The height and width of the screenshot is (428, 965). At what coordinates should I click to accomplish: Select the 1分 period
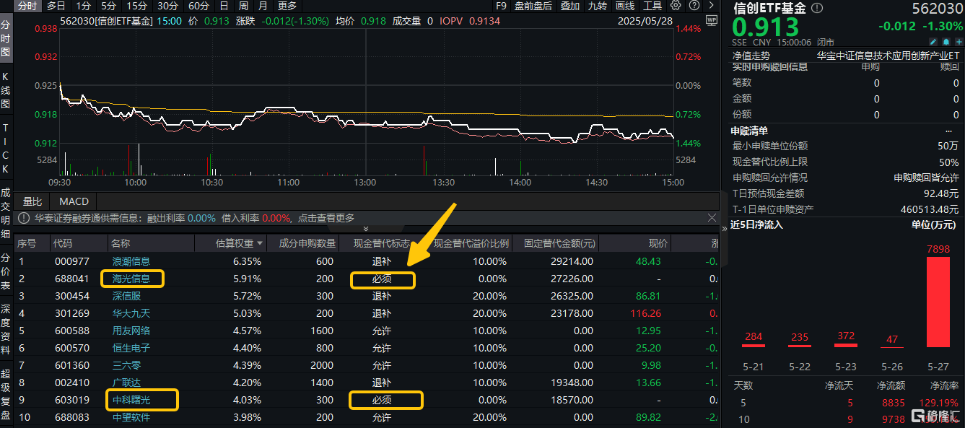click(x=84, y=6)
